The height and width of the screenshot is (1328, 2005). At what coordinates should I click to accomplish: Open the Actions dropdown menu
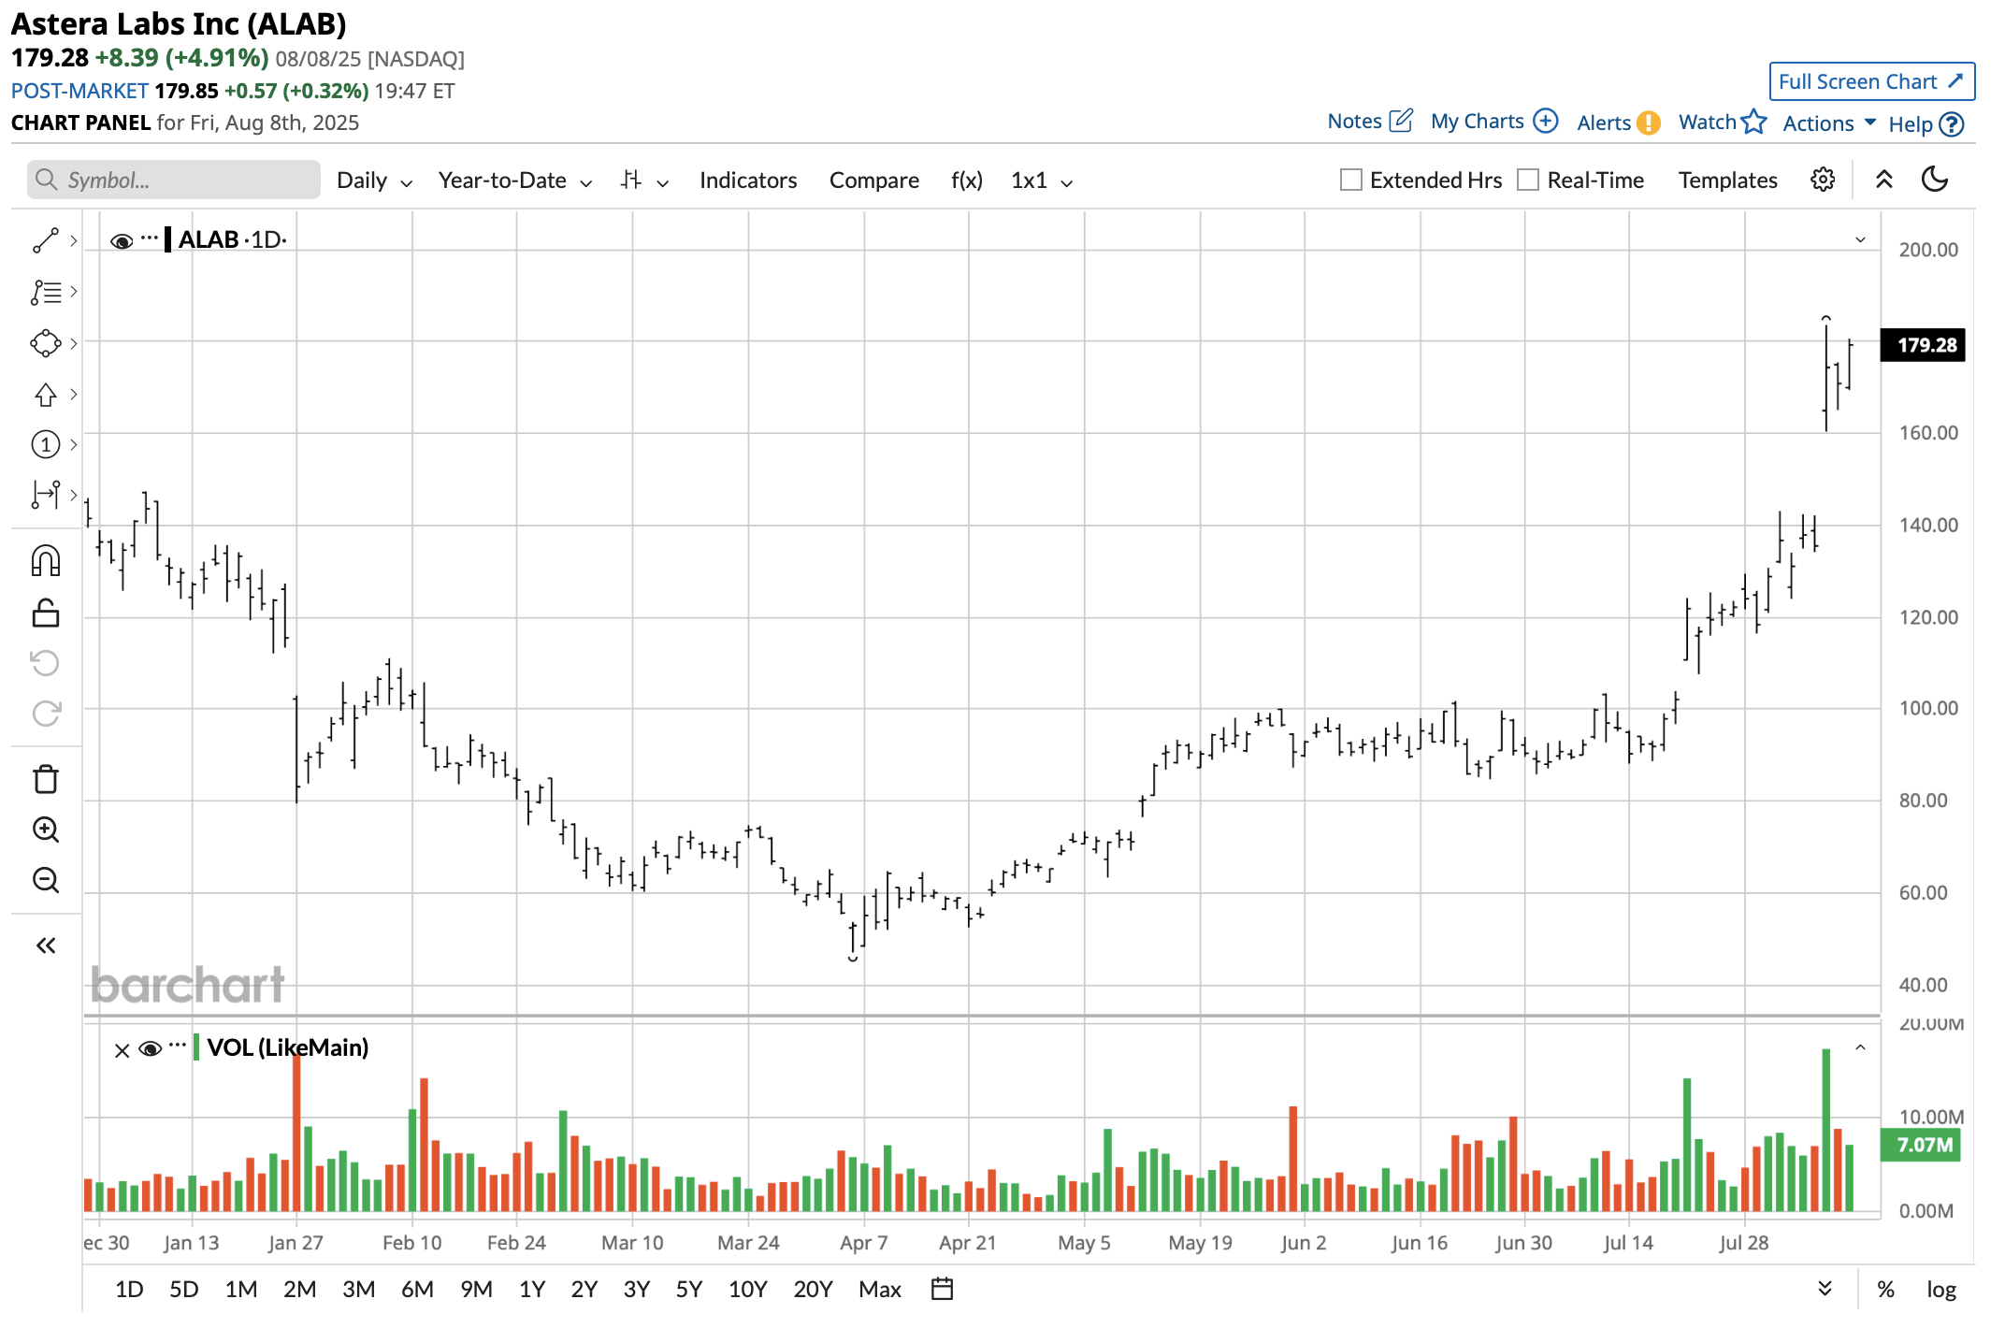pyautogui.click(x=1829, y=123)
